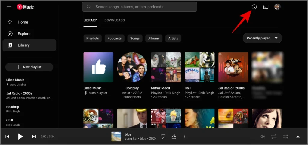Click the search songs input field
This screenshot has width=308, height=145.
[140, 7]
